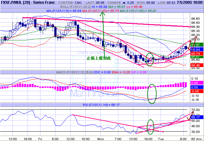Click the 86.30 price axis label

pyautogui.click(x=196, y=31)
